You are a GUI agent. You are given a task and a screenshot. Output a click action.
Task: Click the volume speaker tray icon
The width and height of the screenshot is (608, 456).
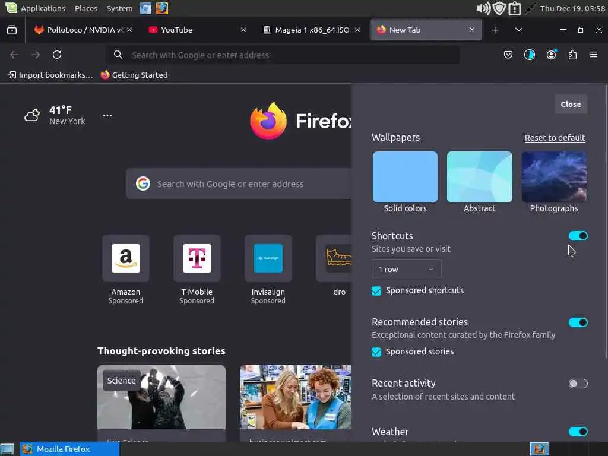click(x=483, y=8)
